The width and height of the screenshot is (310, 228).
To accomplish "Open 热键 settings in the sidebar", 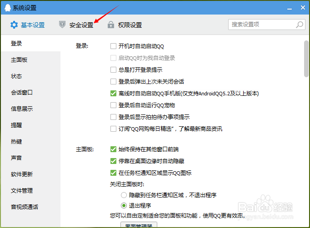I will (x=30, y=141).
